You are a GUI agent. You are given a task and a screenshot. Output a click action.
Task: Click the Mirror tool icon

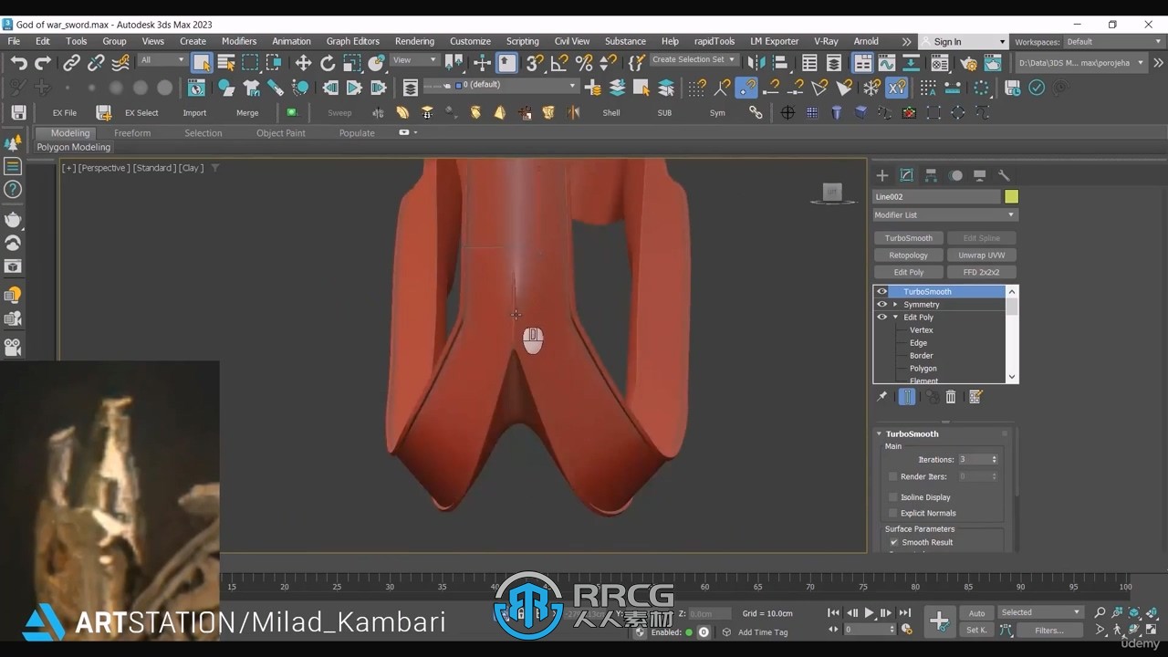click(x=756, y=62)
